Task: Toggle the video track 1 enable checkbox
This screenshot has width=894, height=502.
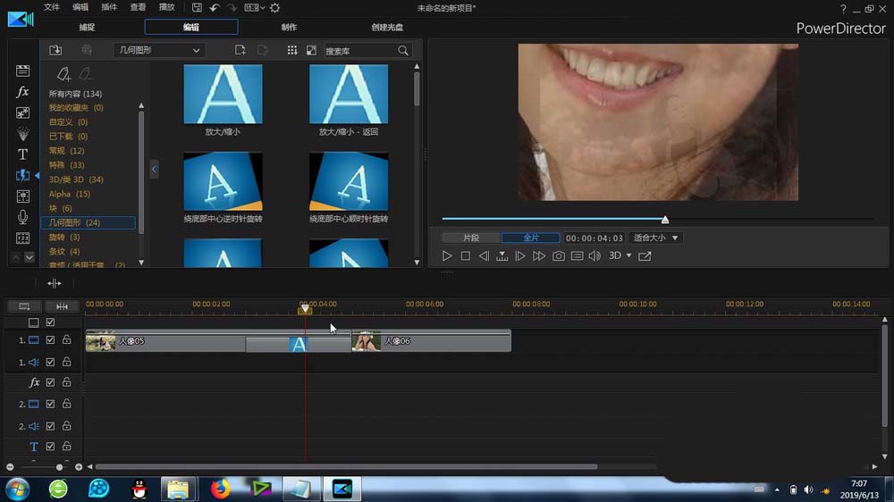Action: pyautogui.click(x=51, y=340)
